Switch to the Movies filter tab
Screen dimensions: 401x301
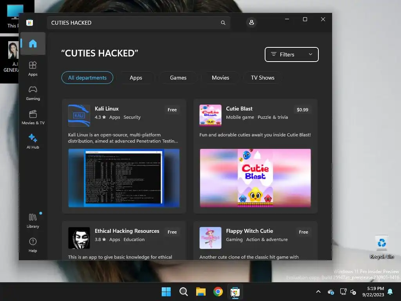(x=220, y=78)
